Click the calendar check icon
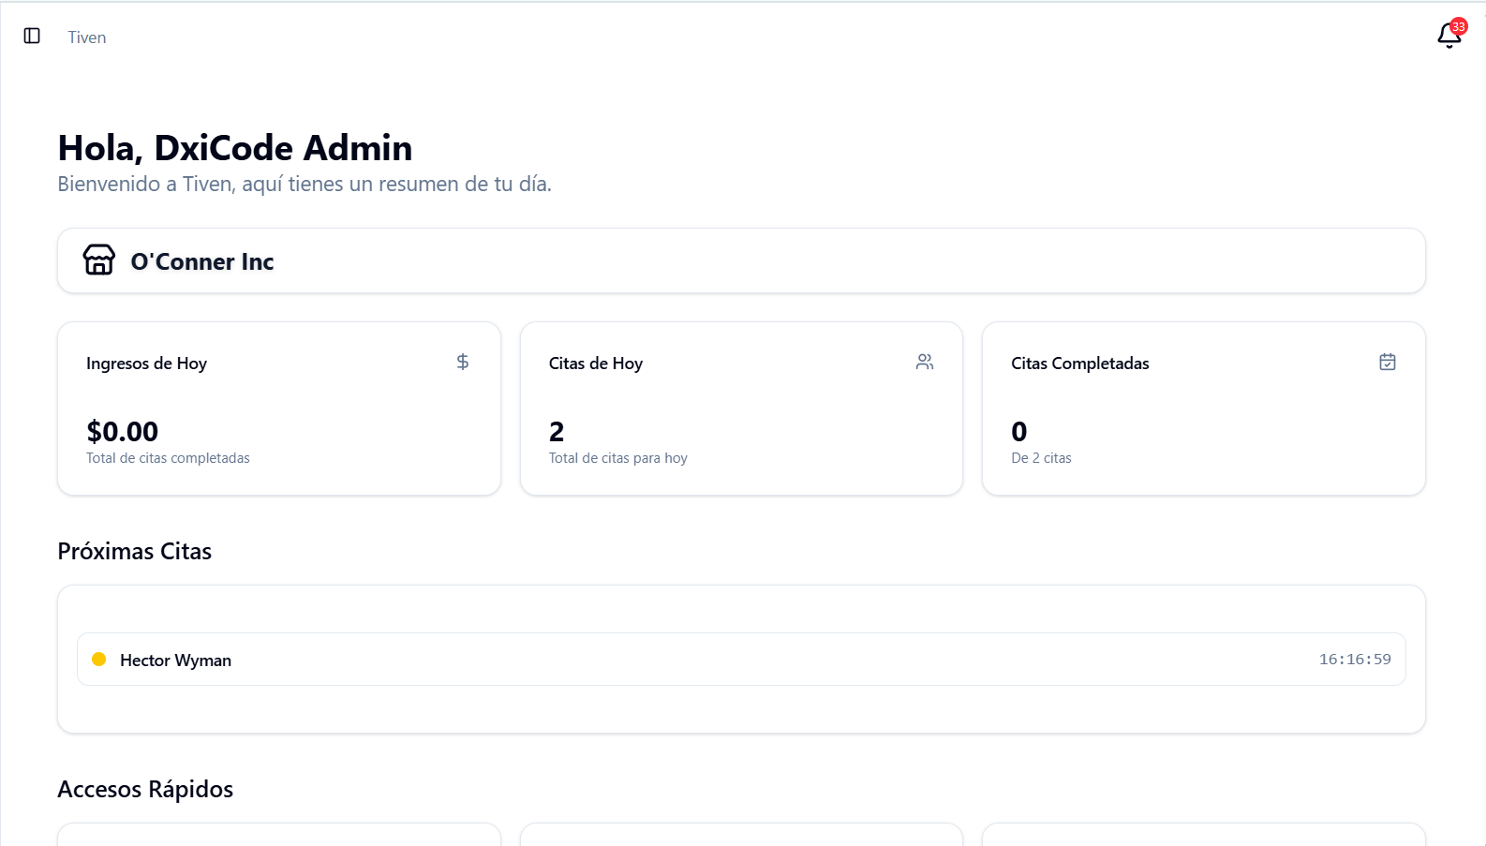This screenshot has width=1486, height=846. pyautogui.click(x=1388, y=362)
